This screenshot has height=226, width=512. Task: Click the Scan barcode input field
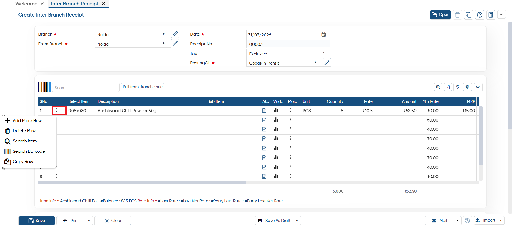85,87
